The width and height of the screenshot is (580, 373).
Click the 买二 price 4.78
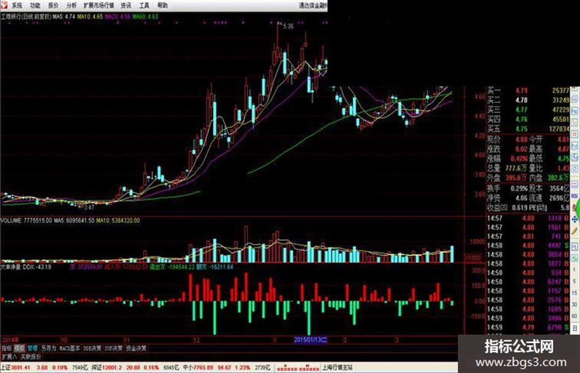click(x=522, y=100)
